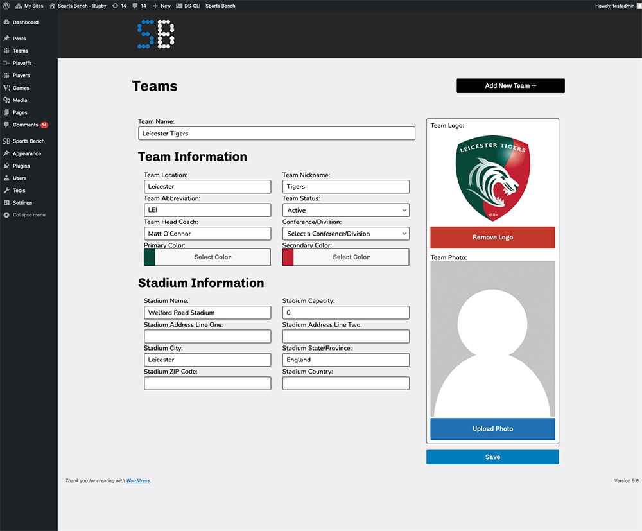The width and height of the screenshot is (642, 531).
Task: Click the Team Location field
Action: [207, 187]
